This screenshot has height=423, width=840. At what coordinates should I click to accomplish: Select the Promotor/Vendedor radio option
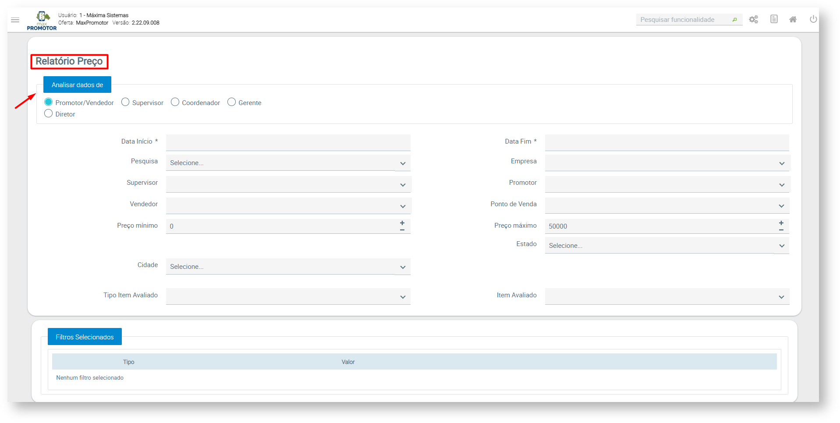(48, 102)
